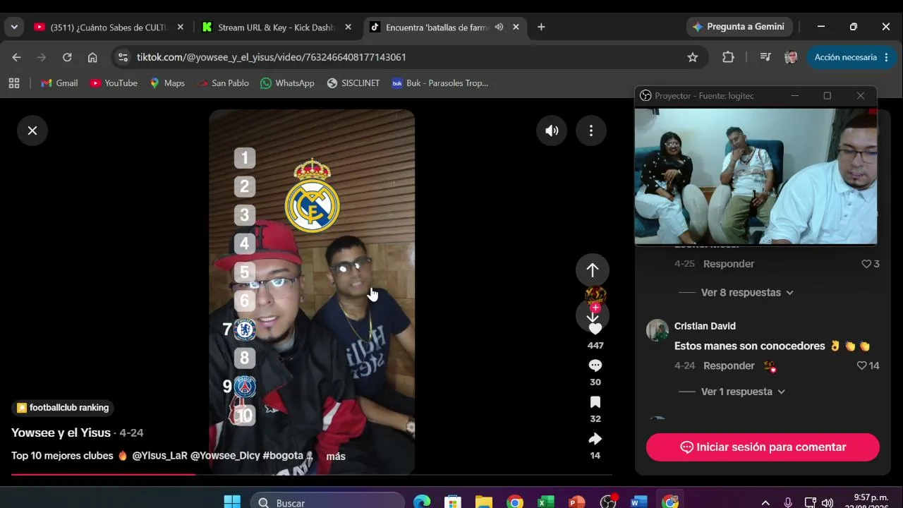903x508 pixels.
Task: Launch Microsoft Edge from the taskbar
Action: (422, 502)
